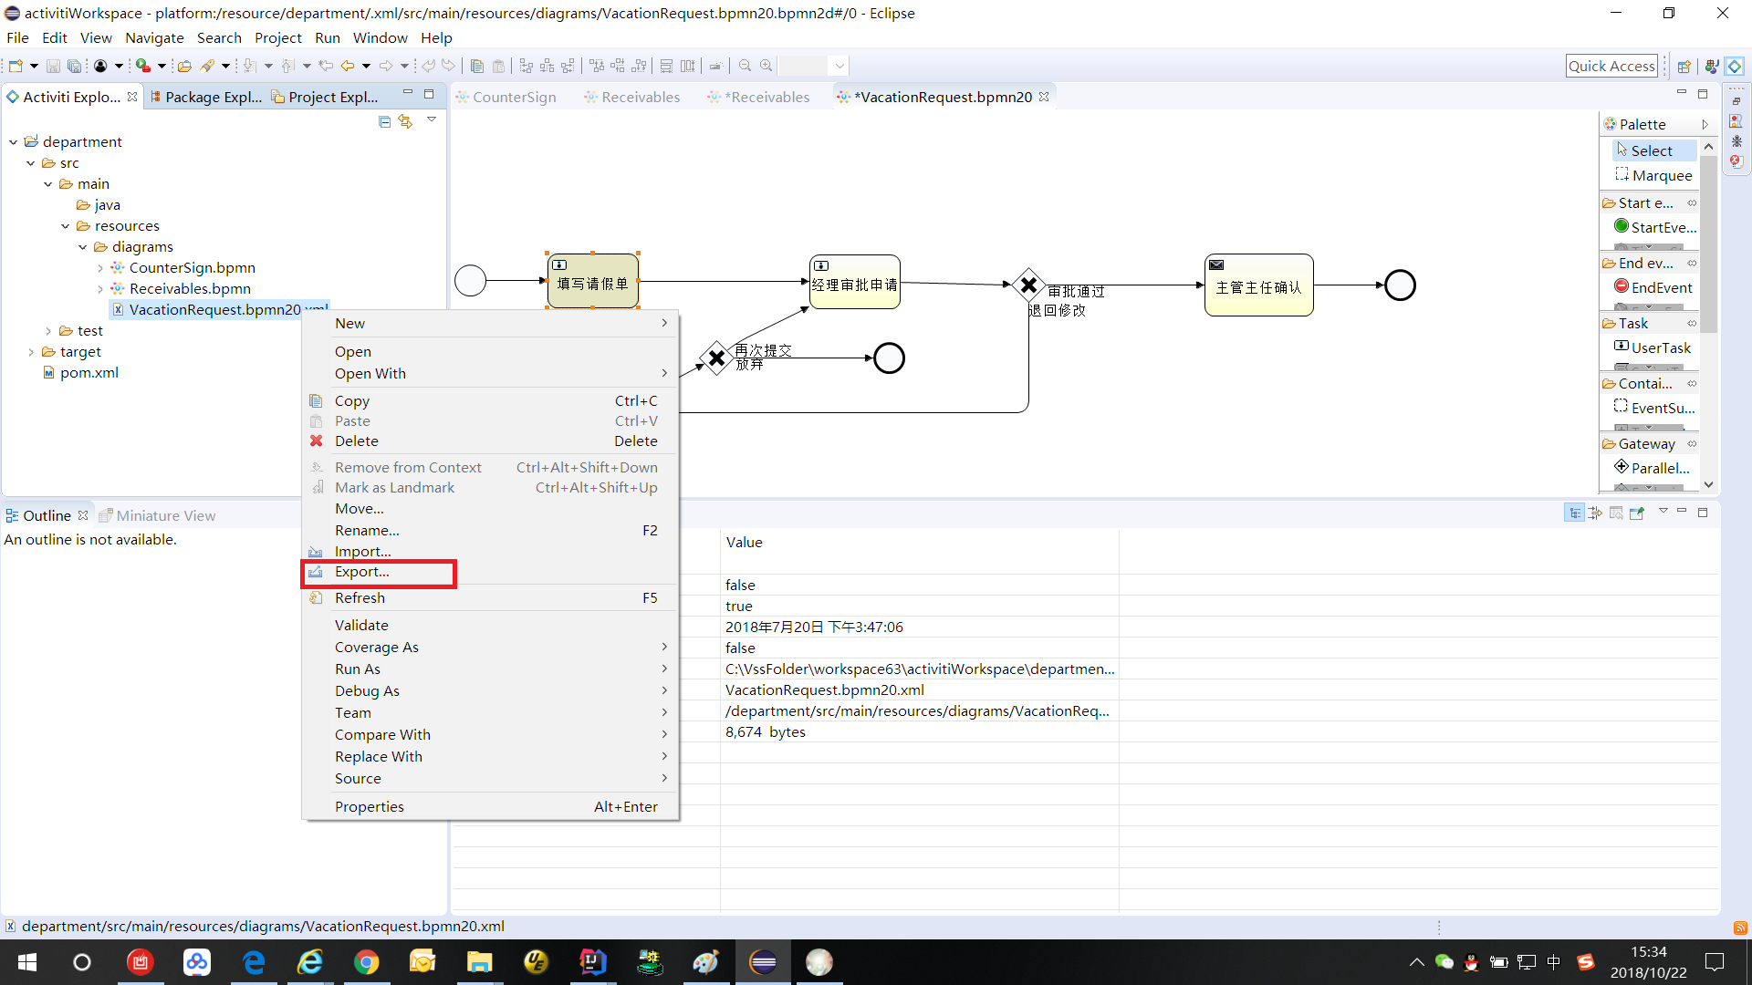The image size is (1752, 985).
Task: Click the EndEvent palette item
Action: pyautogui.click(x=1653, y=287)
